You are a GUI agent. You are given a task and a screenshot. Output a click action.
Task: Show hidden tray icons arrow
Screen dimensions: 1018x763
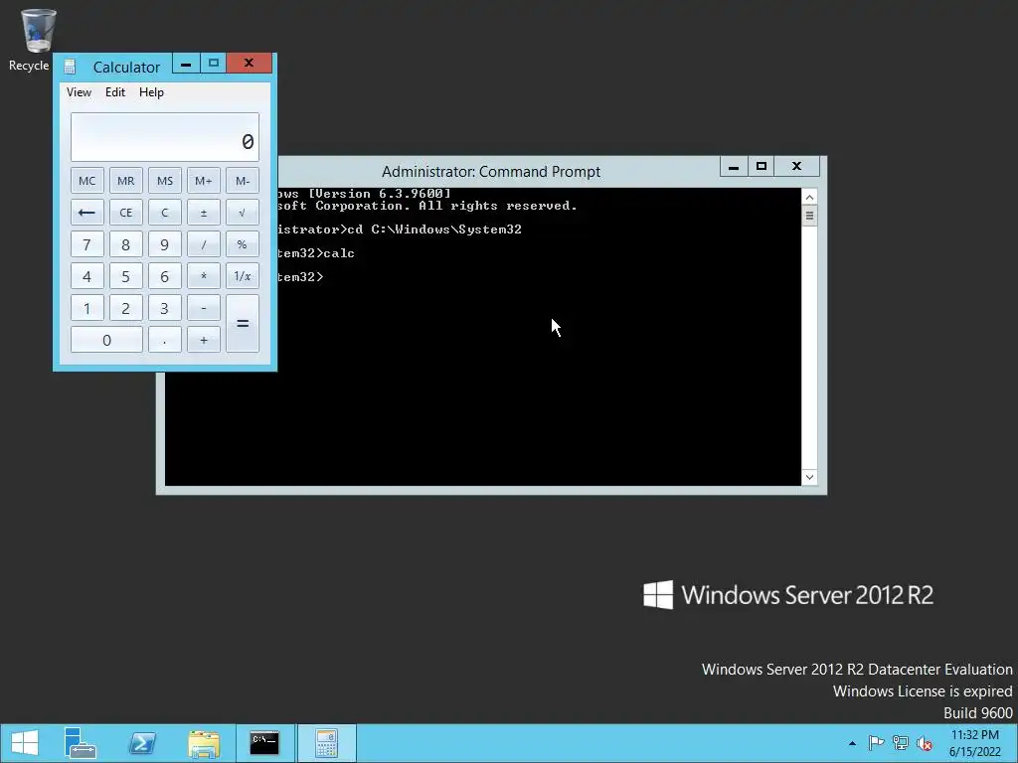click(852, 743)
